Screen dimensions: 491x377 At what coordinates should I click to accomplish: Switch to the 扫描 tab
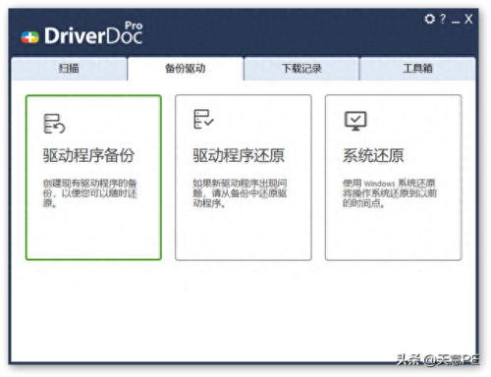pos(69,69)
